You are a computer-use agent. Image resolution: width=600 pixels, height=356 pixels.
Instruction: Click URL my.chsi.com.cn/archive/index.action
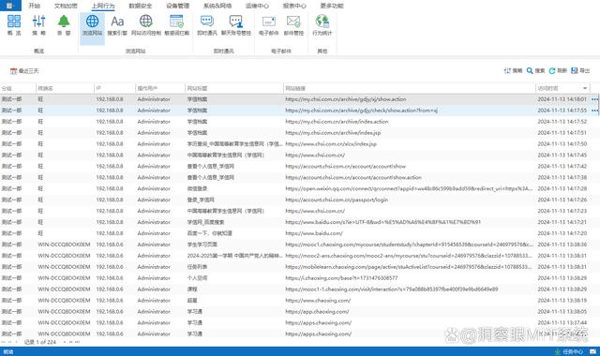[x=337, y=121]
